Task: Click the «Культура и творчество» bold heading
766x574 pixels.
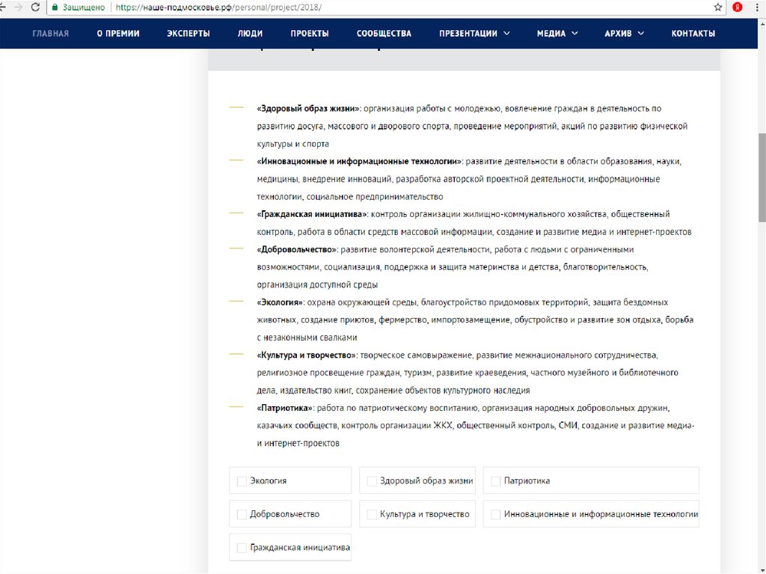Action: 306,355
